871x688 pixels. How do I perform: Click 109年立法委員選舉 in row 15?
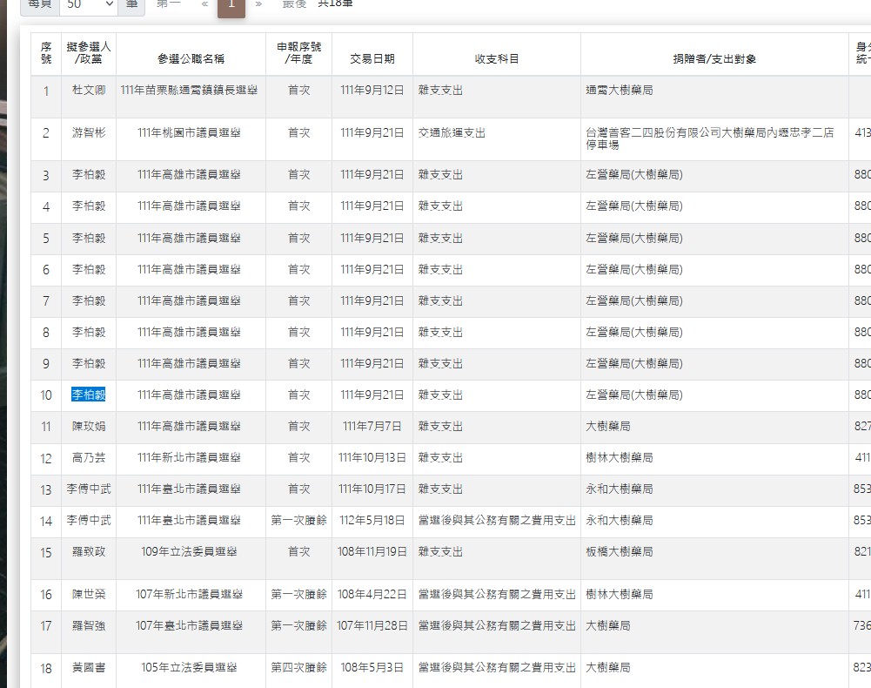coord(191,551)
